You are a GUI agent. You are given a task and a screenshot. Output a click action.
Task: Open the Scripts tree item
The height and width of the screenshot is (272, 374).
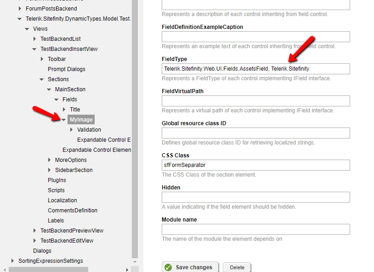[x=56, y=190]
